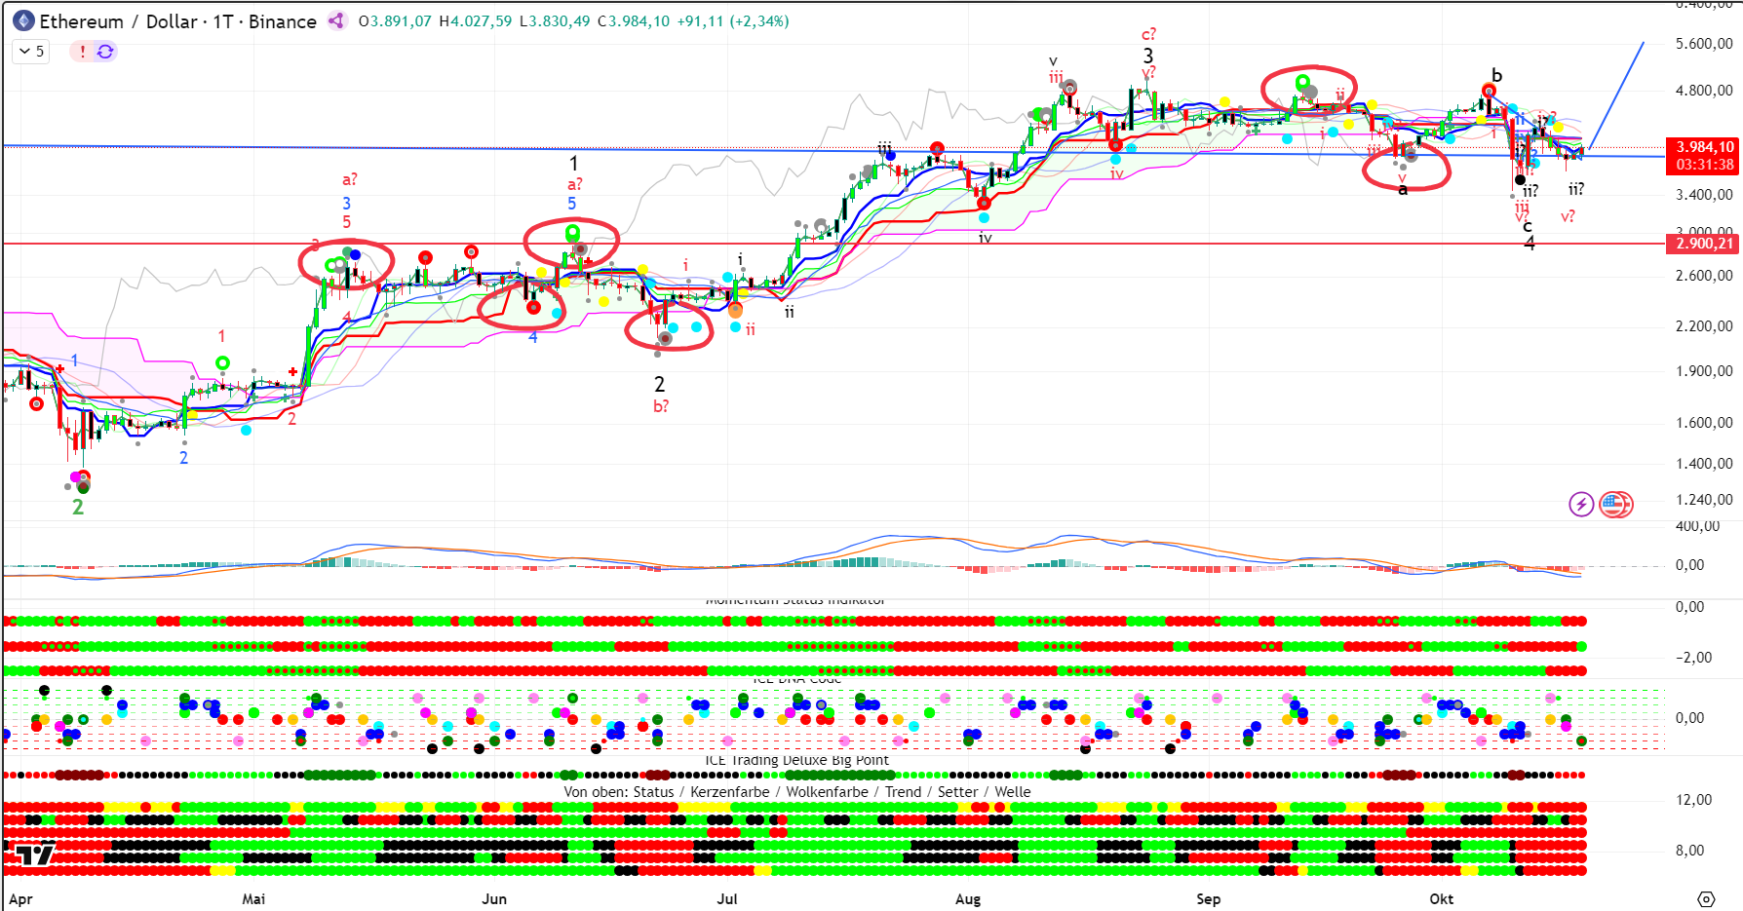Expand the collapsed indicator legend showing 5
This screenshot has width=1743, height=911.
[31, 52]
